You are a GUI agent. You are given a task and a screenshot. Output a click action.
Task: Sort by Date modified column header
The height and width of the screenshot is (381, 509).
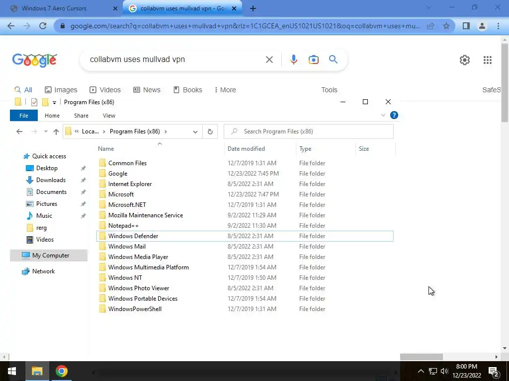coord(260,149)
